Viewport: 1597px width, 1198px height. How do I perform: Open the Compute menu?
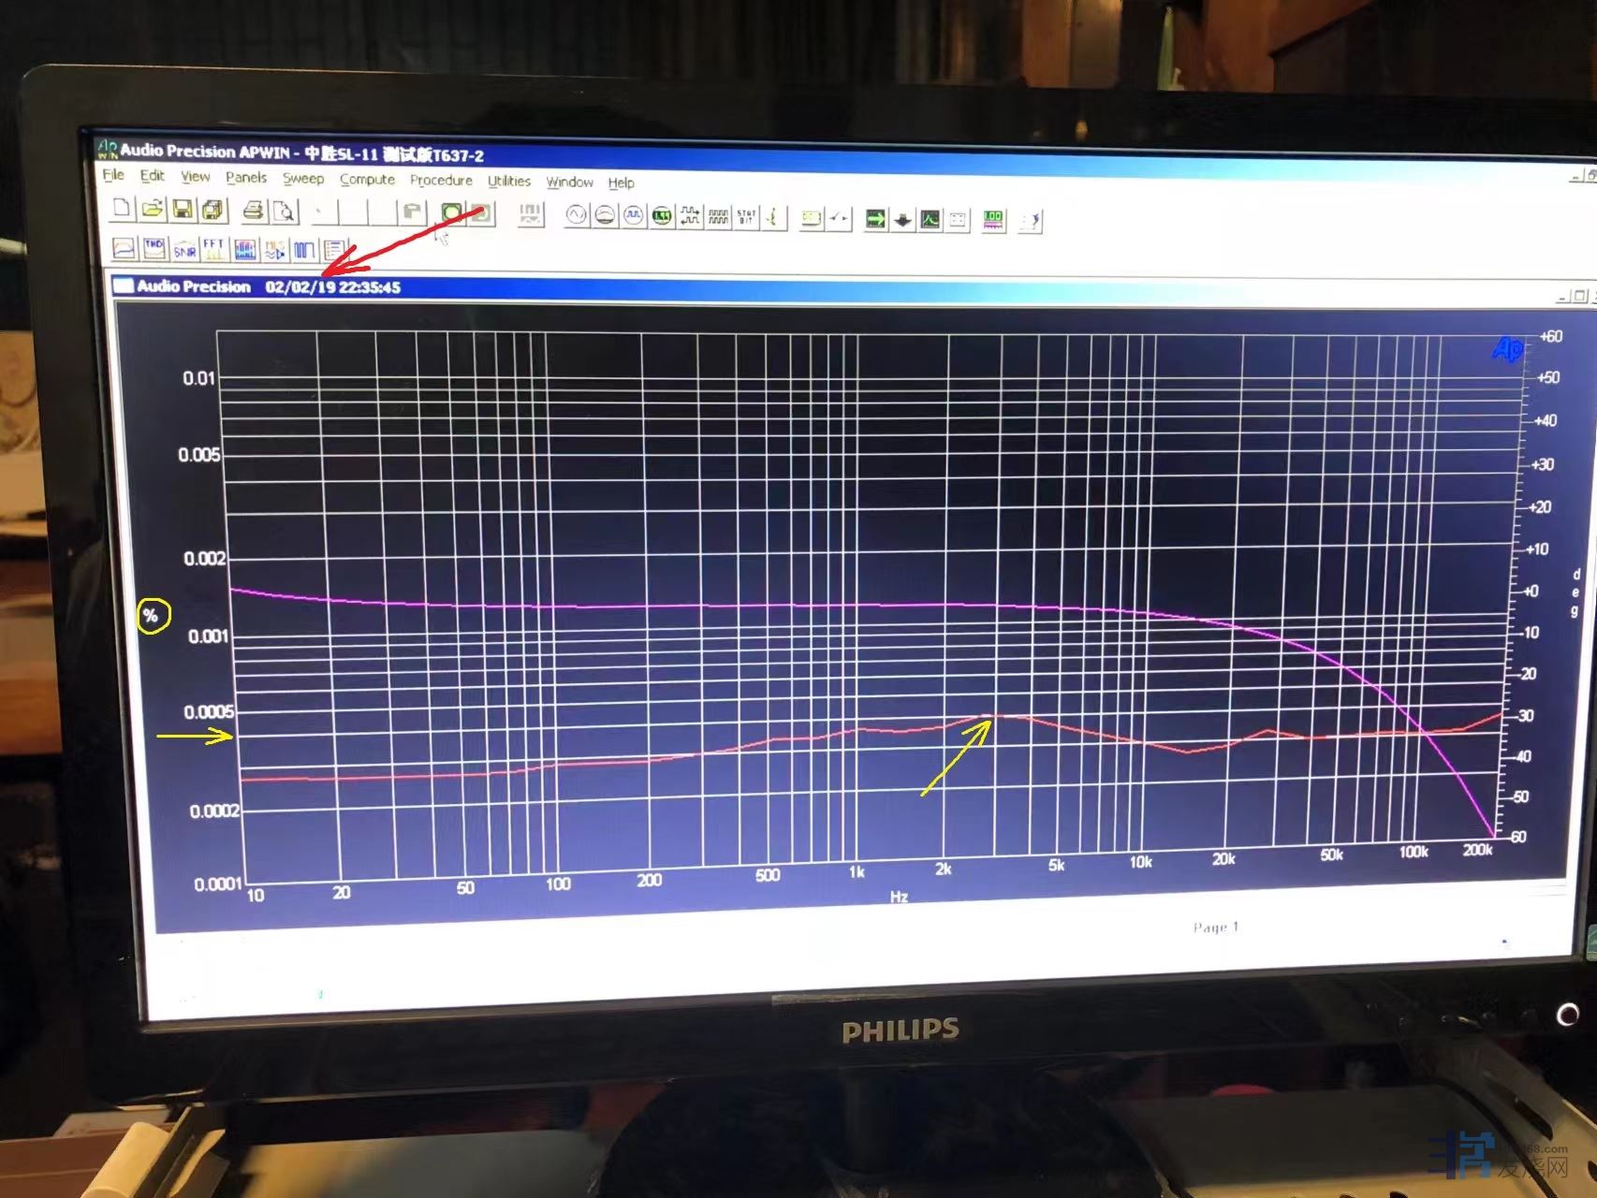click(367, 179)
